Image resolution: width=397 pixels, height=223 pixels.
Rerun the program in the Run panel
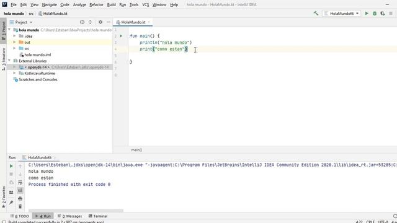tap(11, 166)
